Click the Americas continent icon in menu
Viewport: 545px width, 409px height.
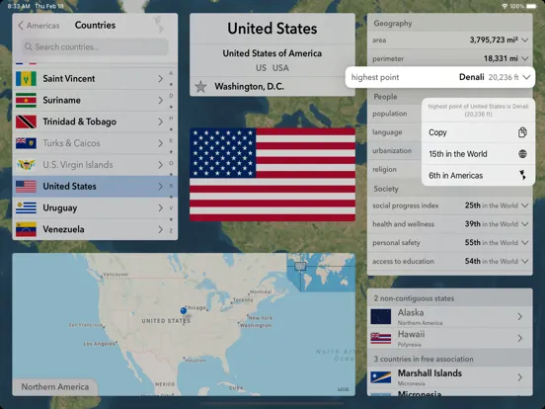tap(522, 175)
